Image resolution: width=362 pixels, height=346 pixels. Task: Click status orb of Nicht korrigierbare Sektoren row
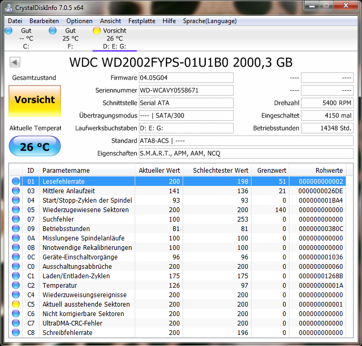[16, 313]
